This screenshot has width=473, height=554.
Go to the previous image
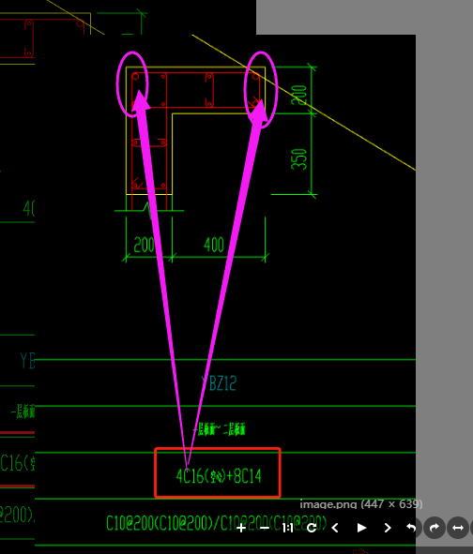(335, 528)
